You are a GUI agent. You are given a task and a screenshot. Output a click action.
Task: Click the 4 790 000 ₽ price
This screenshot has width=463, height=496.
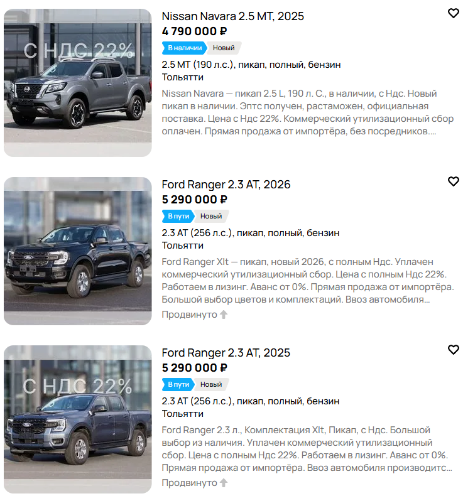194,31
